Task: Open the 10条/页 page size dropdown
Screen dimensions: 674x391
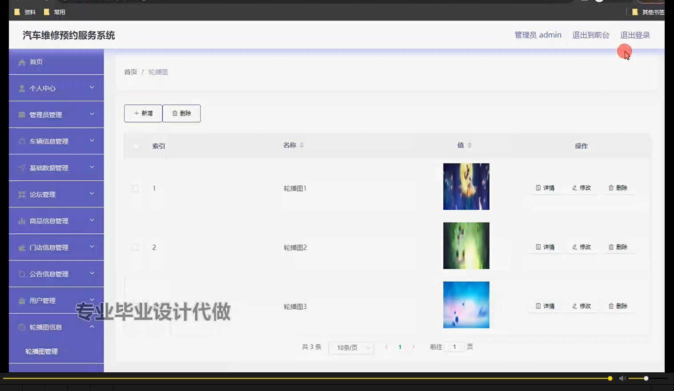Action: click(351, 347)
